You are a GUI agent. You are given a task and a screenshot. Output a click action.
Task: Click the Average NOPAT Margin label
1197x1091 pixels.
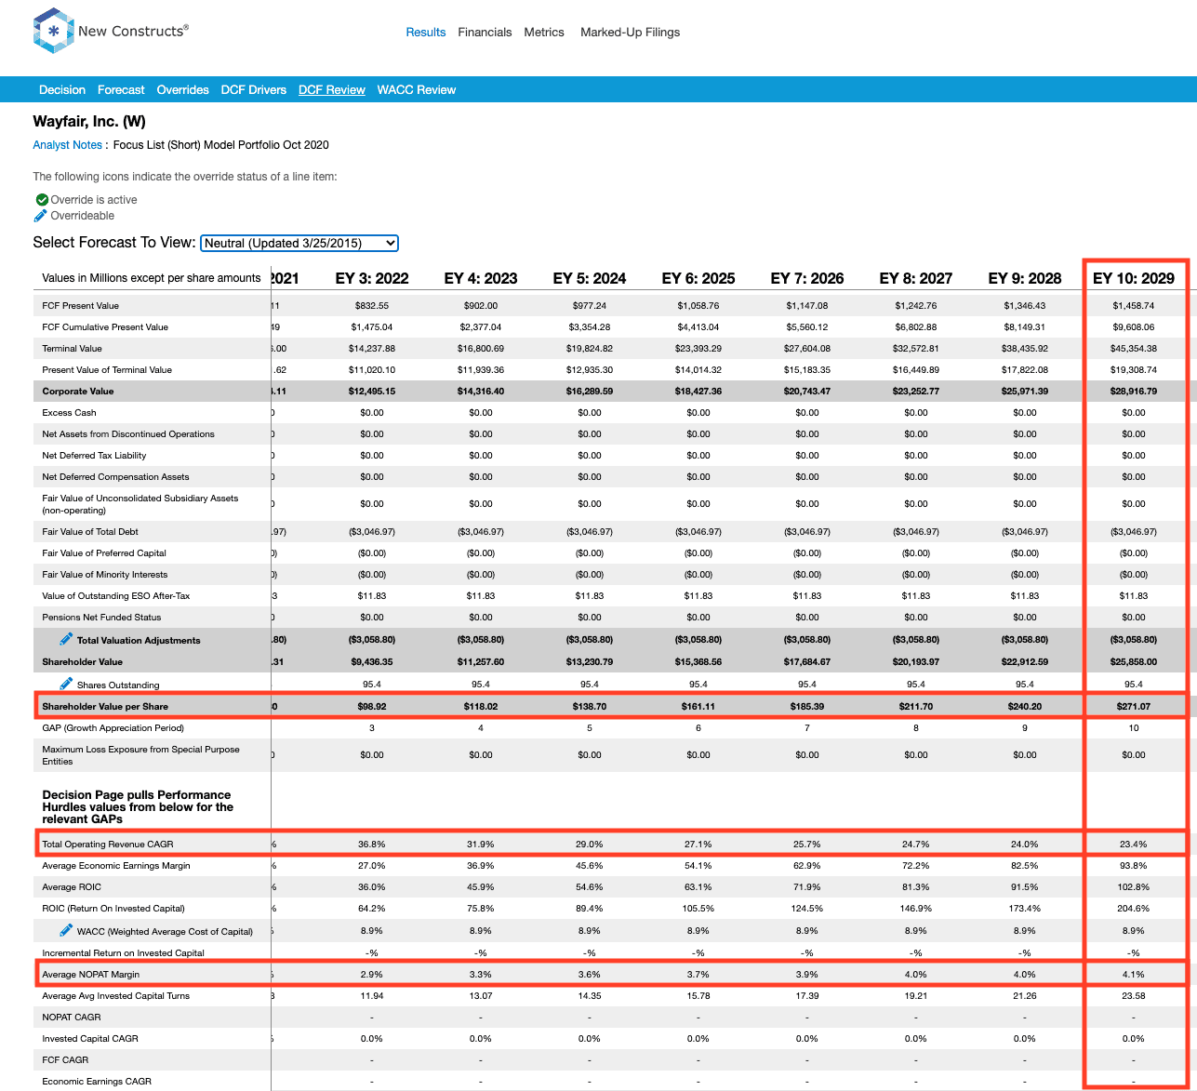(90, 975)
